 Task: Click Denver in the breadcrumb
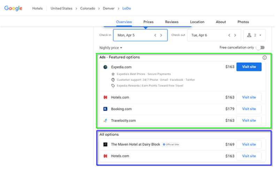click(108, 8)
